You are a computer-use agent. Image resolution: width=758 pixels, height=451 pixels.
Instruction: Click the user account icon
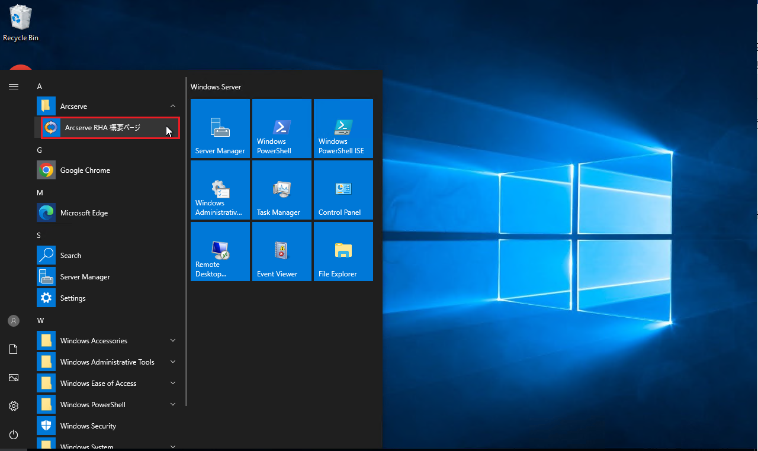coord(14,321)
